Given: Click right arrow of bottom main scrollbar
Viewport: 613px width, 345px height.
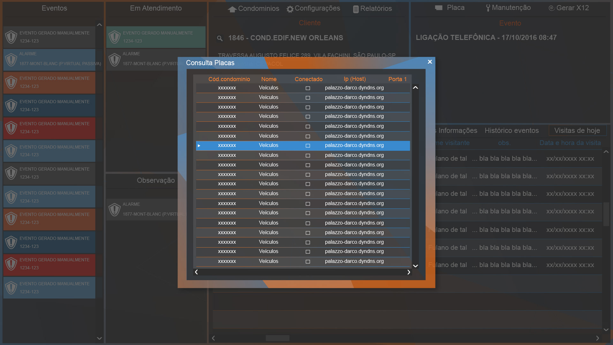Looking at the screenshot, I should (x=598, y=338).
